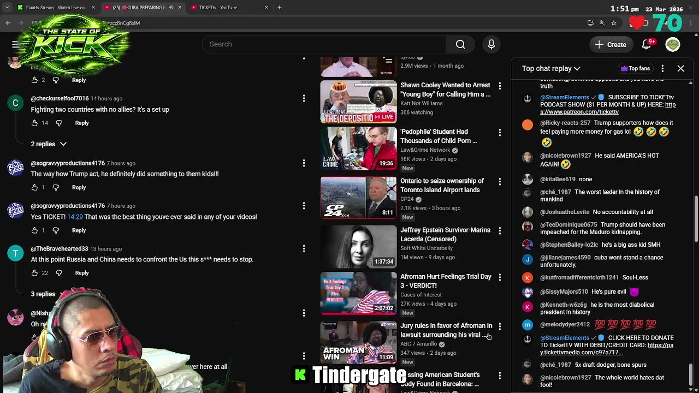Go back using browser back arrow

tap(8, 23)
